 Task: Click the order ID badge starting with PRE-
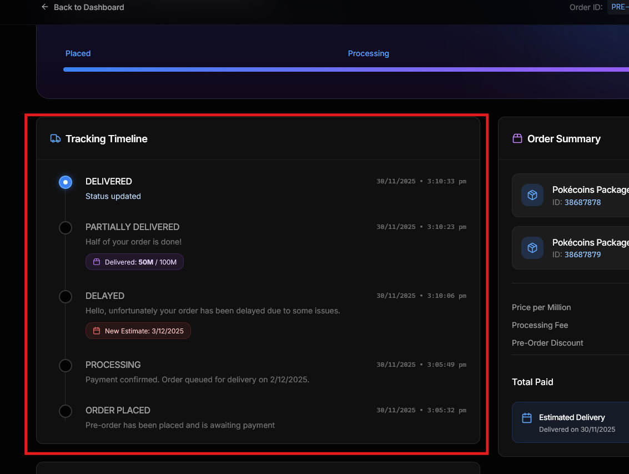[x=618, y=7]
